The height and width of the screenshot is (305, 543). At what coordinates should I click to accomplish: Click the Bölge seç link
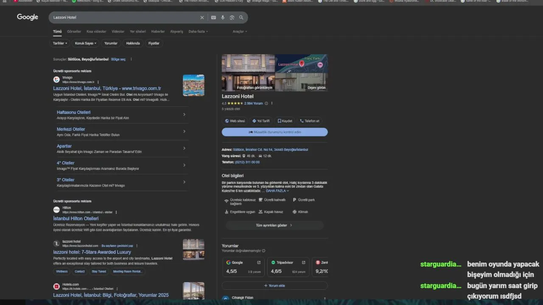[x=118, y=59]
